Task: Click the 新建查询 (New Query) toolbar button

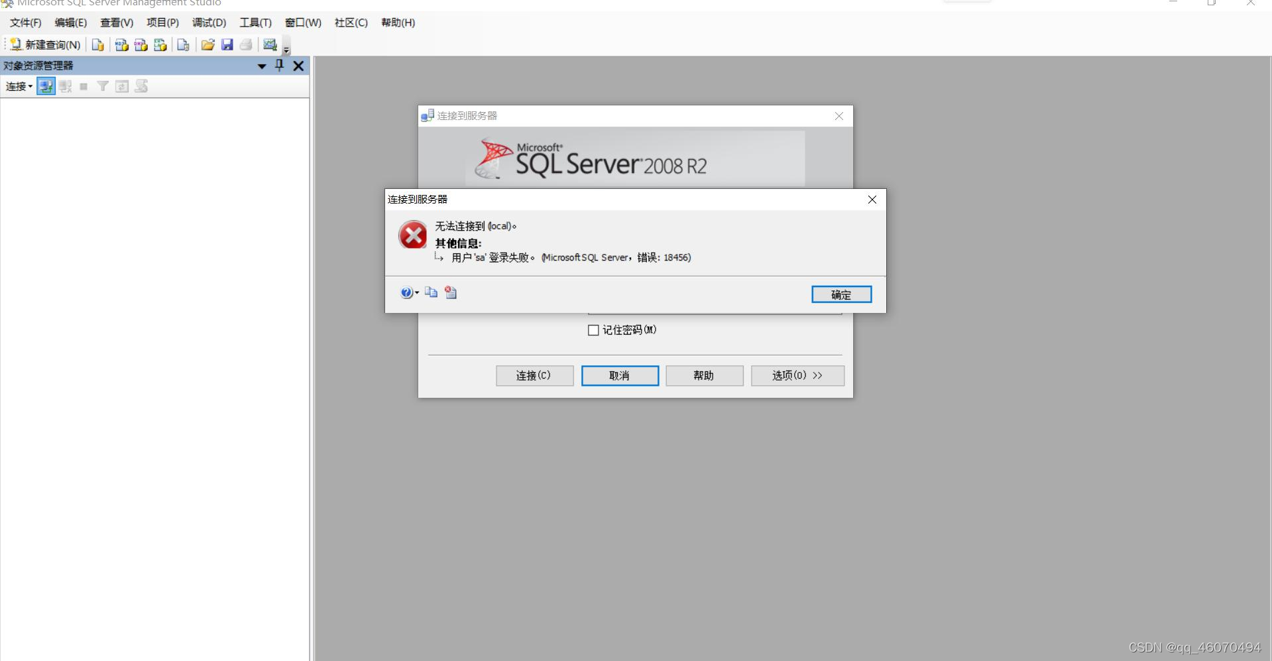Action: click(x=45, y=44)
